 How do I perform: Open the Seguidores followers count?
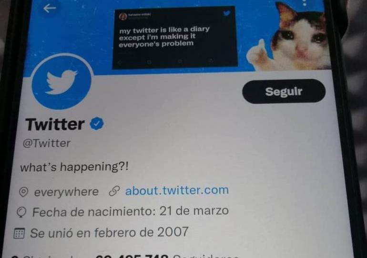point(167,256)
